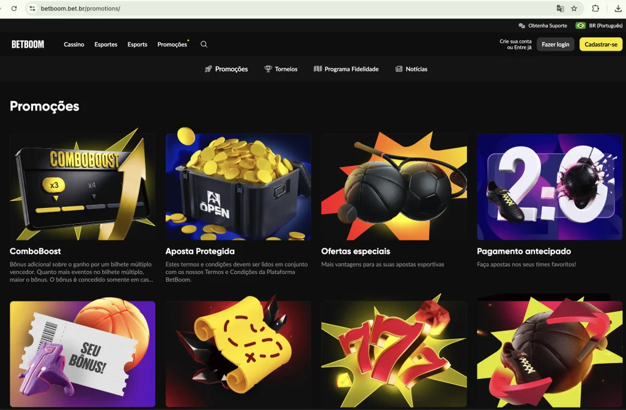Open browser extensions puzzle icon
This screenshot has height=410, width=626.
595,9
